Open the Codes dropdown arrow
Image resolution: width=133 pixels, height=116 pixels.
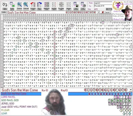(98, 12)
